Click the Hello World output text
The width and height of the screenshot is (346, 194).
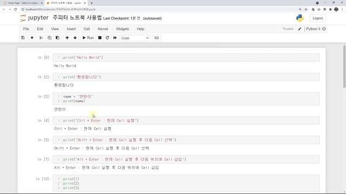pyautogui.click(x=65, y=66)
